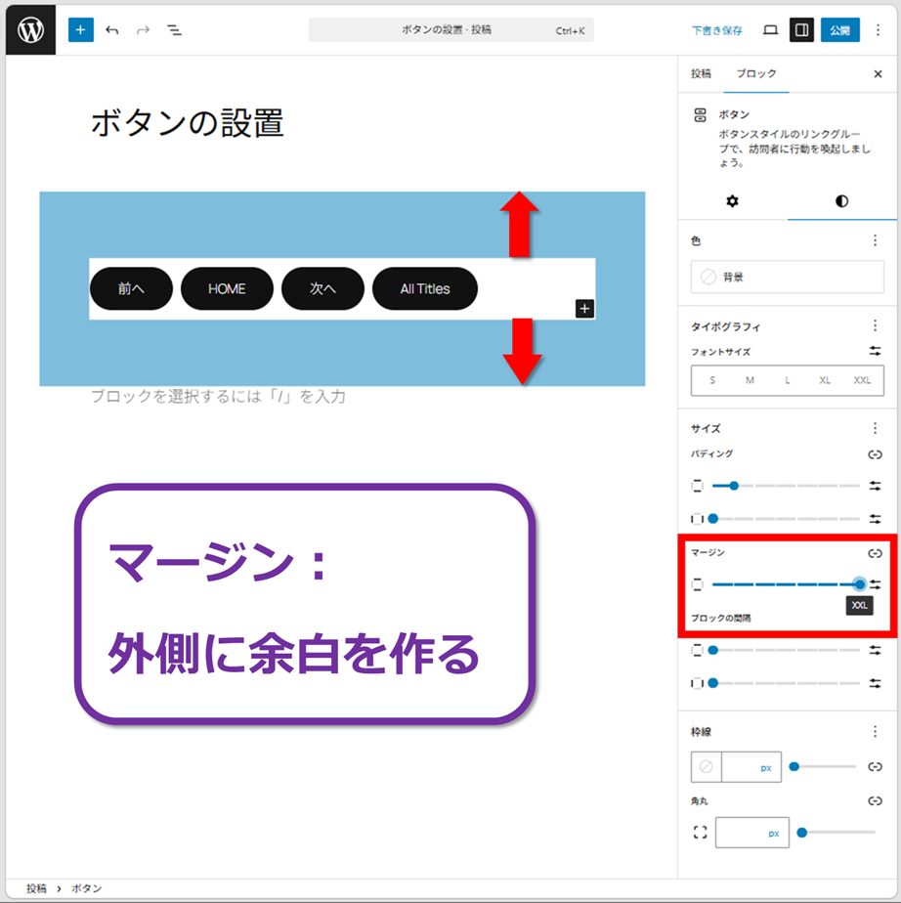Image resolution: width=901 pixels, height=903 pixels.
Task: Open the 色 panel options menu
Action: (x=875, y=240)
